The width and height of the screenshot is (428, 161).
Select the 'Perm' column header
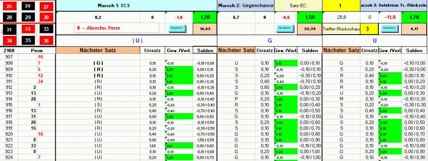coord(36,50)
